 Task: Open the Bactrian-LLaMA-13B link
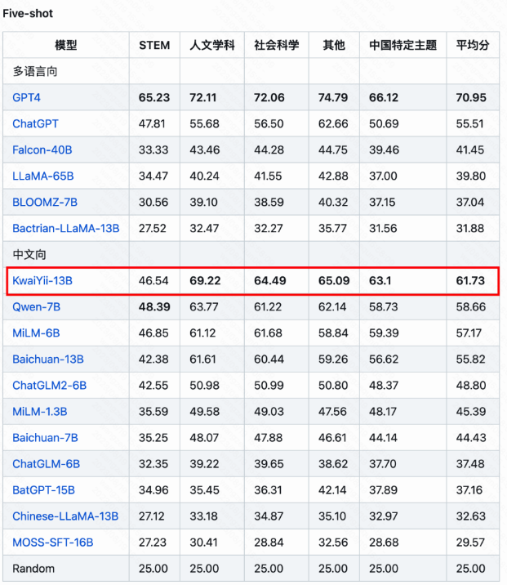click(x=65, y=228)
